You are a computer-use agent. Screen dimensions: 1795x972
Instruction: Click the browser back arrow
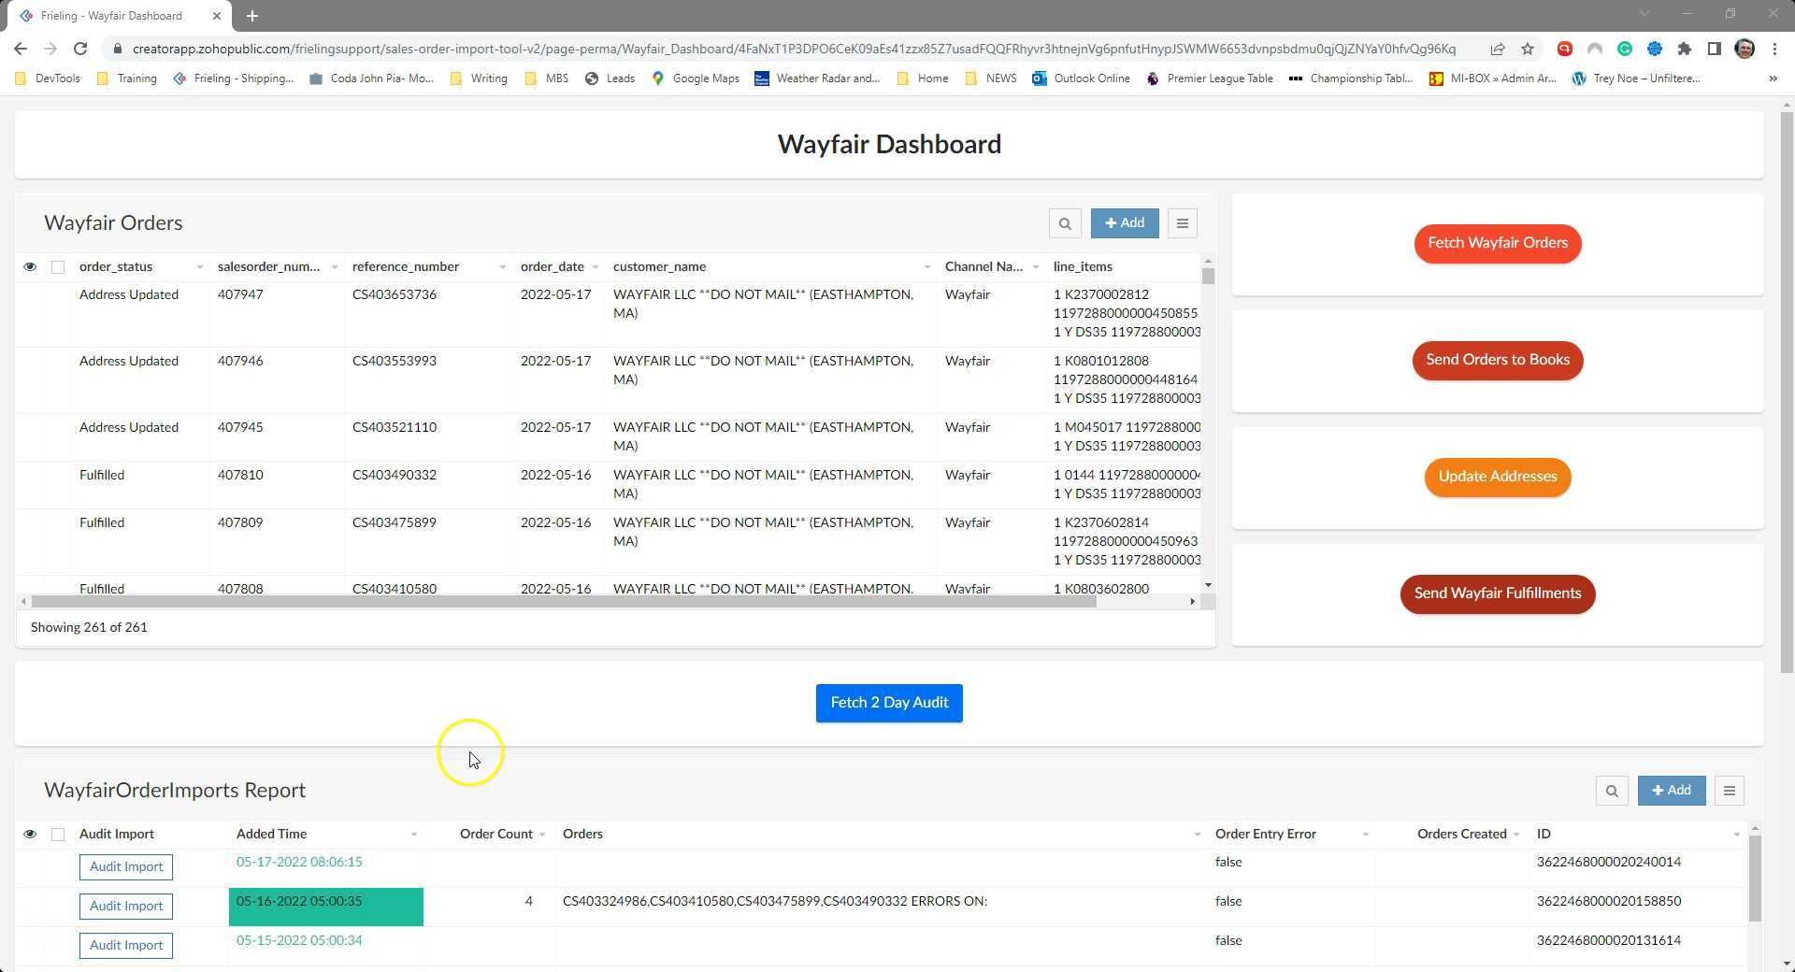click(x=20, y=49)
